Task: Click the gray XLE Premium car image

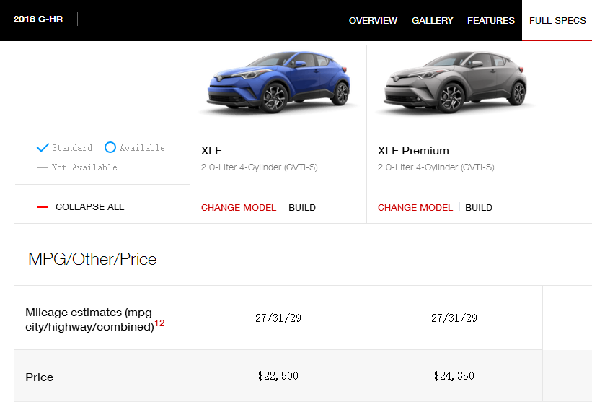Action: click(455, 82)
